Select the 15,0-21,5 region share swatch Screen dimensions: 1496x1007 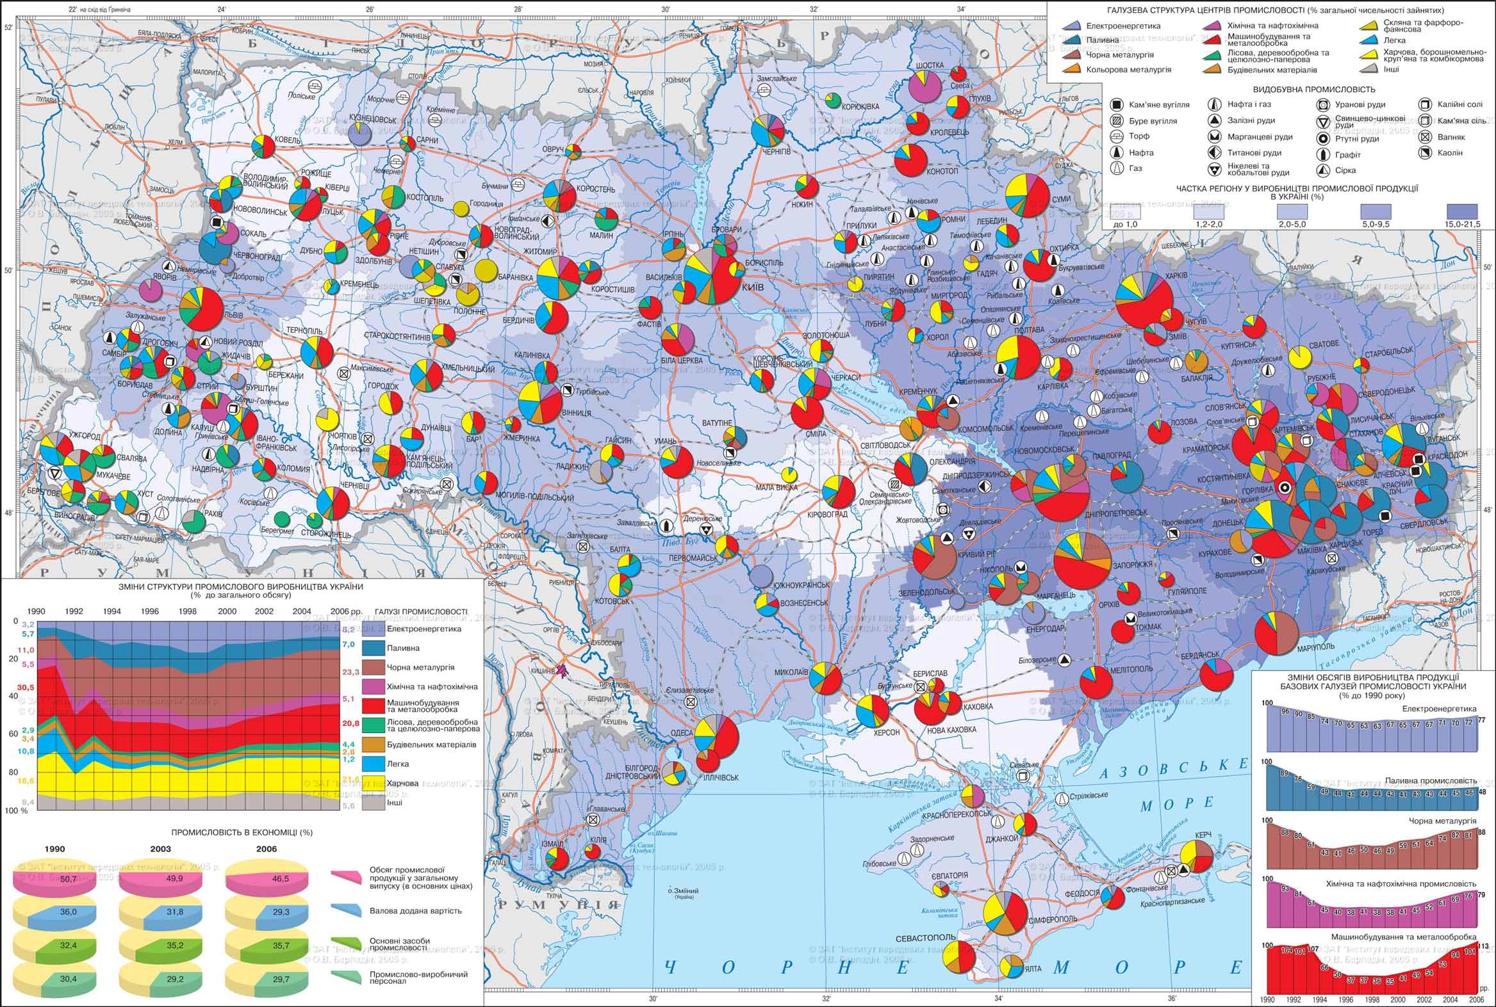(x=1461, y=211)
